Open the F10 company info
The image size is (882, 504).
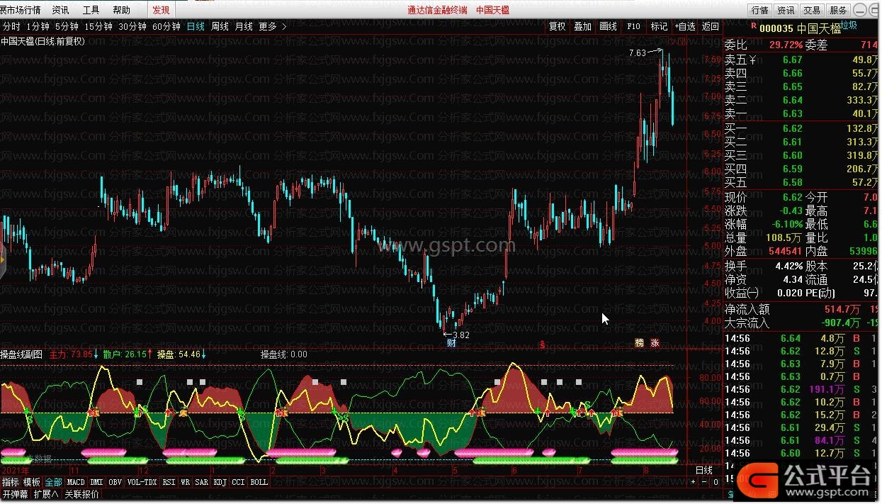[x=633, y=26]
